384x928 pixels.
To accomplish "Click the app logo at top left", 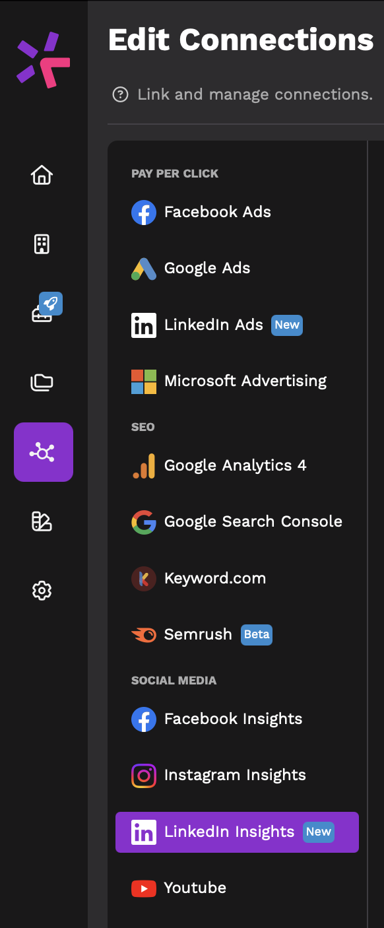I will click(x=44, y=59).
